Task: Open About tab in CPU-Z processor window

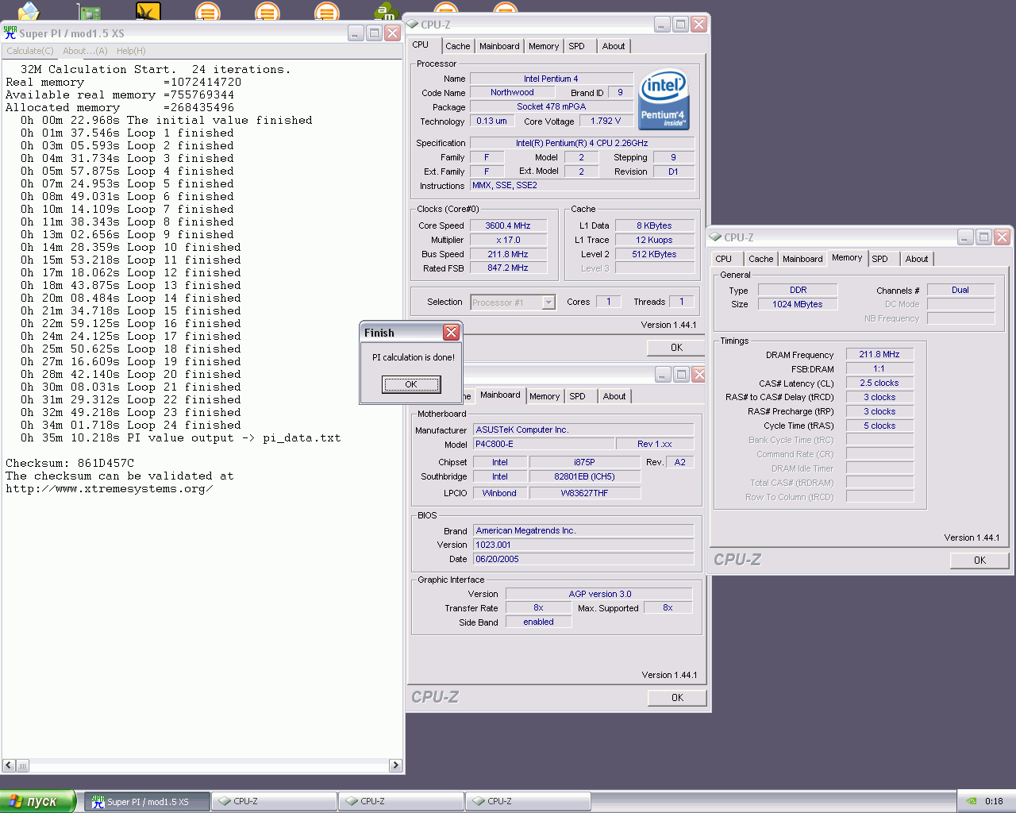Action: click(614, 46)
